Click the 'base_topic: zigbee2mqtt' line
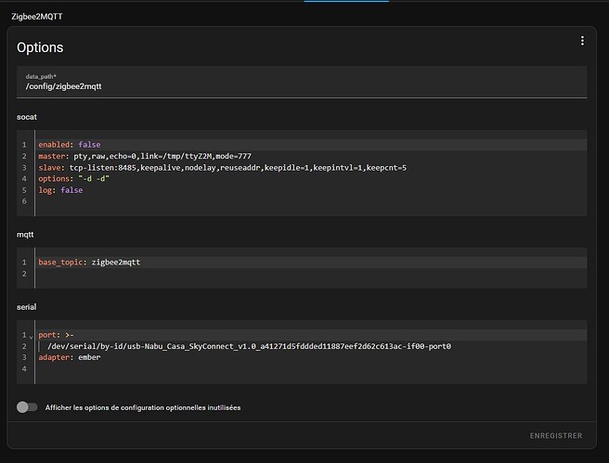 point(88,263)
